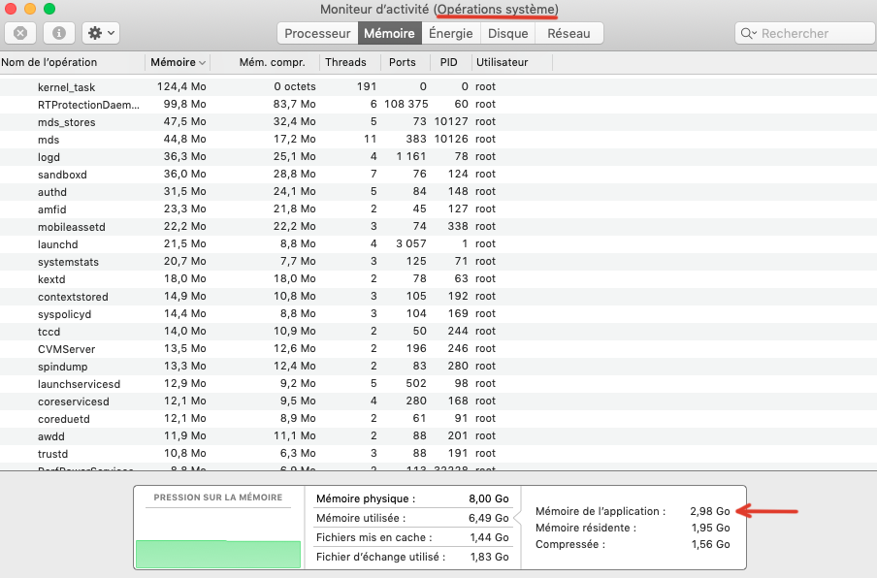Sort by PID column header
Image resolution: width=877 pixels, height=578 pixels.
pyautogui.click(x=450, y=62)
